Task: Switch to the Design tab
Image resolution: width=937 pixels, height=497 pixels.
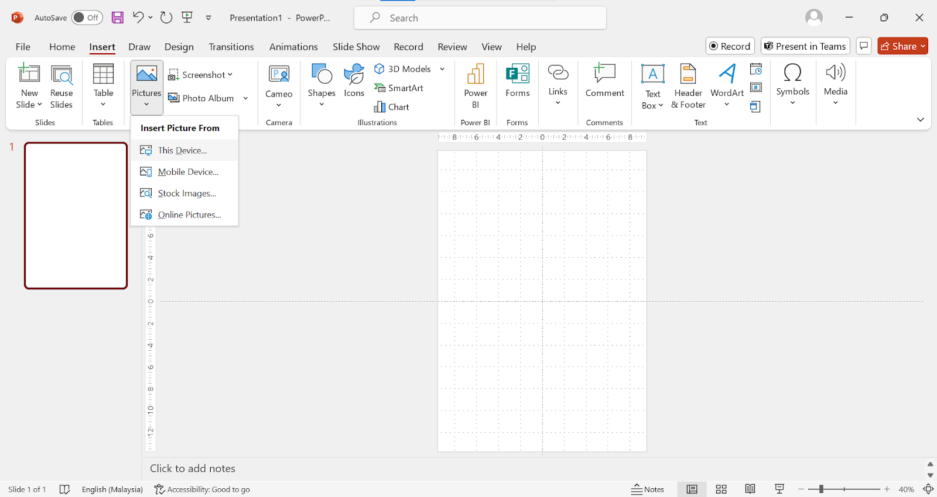Action: pyautogui.click(x=179, y=47)
